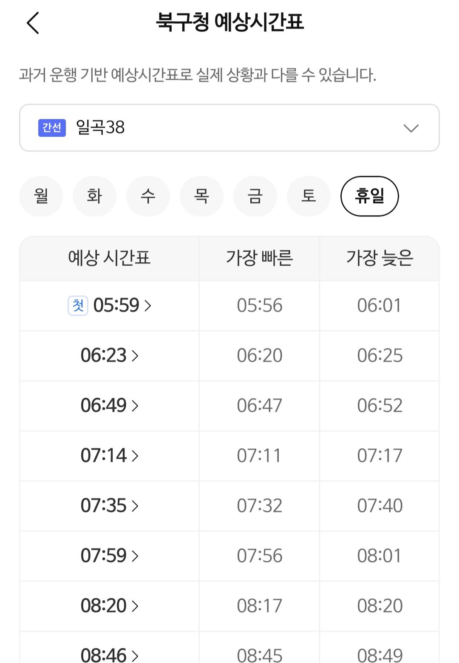Open the 06:23 departure details
The width and height of the screenshot is (459, 663).
[110, 356]
